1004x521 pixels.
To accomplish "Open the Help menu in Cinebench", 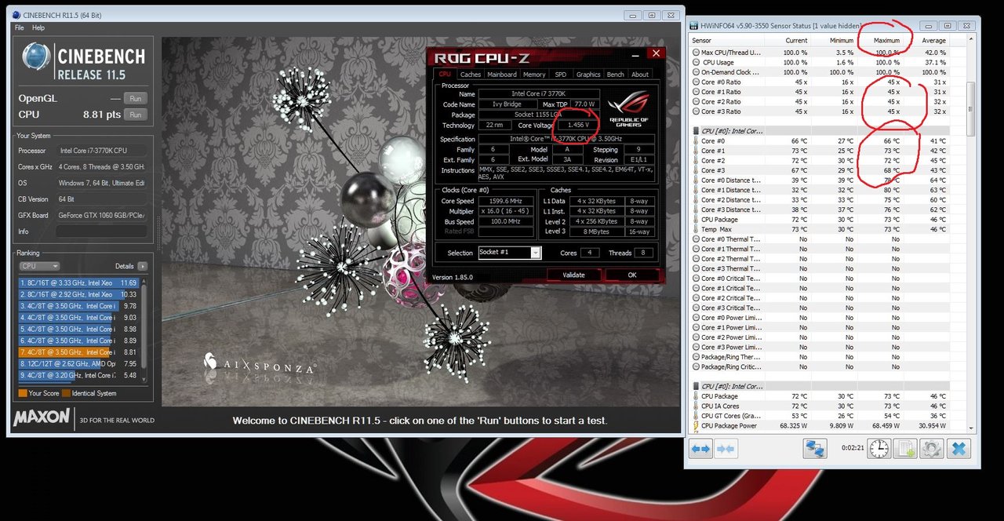I will click(38, 27).
